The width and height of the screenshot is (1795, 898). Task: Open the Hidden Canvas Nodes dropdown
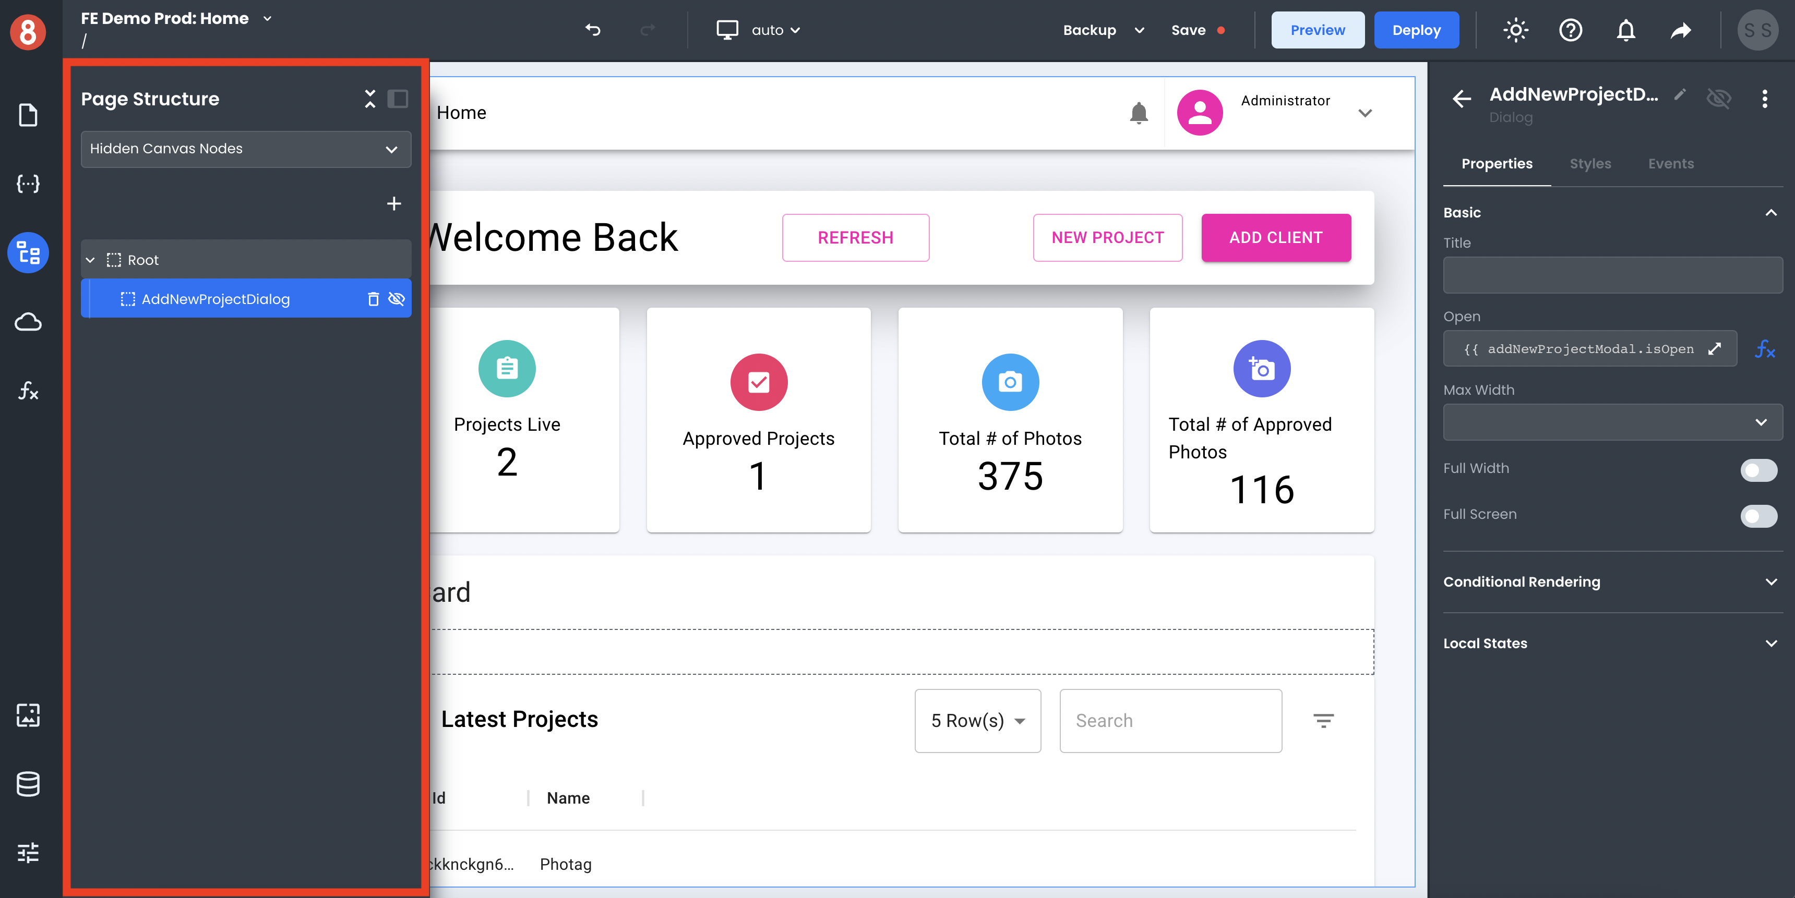click(x=245, y=149)
